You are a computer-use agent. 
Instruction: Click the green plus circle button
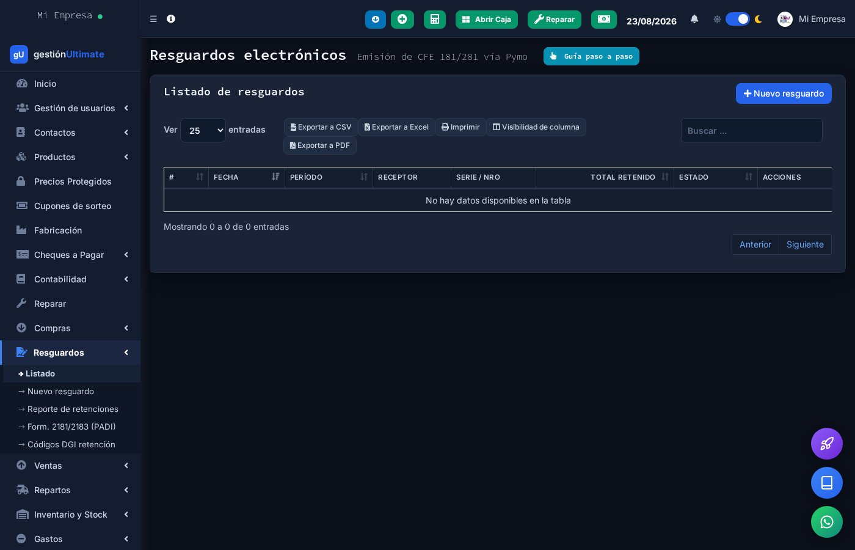pyautogui.click(x=402, y=20)
